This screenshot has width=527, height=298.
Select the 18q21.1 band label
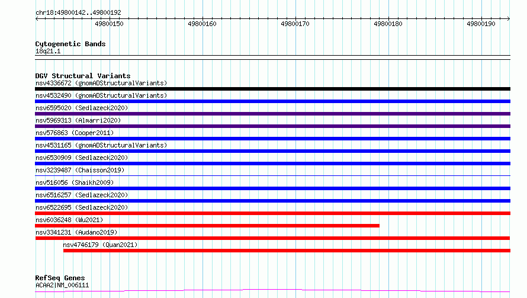48,51
